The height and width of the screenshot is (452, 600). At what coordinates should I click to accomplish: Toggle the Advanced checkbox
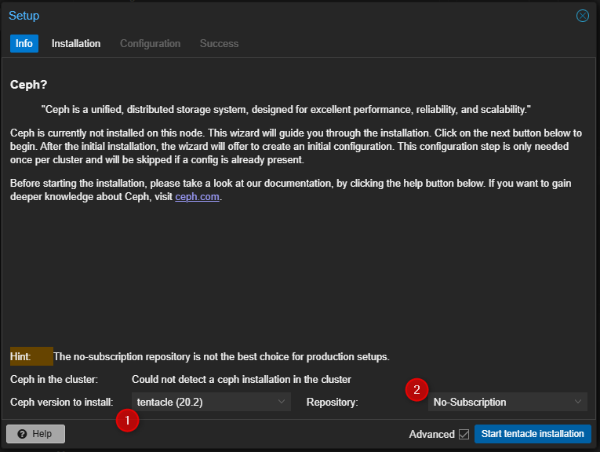(464, 435)
